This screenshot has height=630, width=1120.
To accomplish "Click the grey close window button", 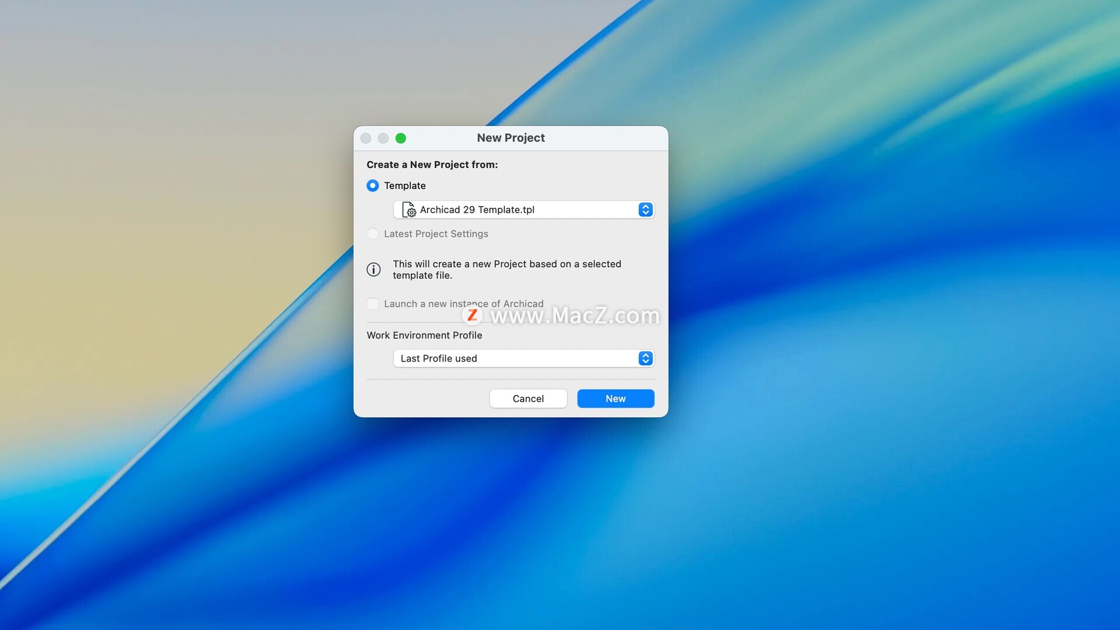I will [366, 138].
